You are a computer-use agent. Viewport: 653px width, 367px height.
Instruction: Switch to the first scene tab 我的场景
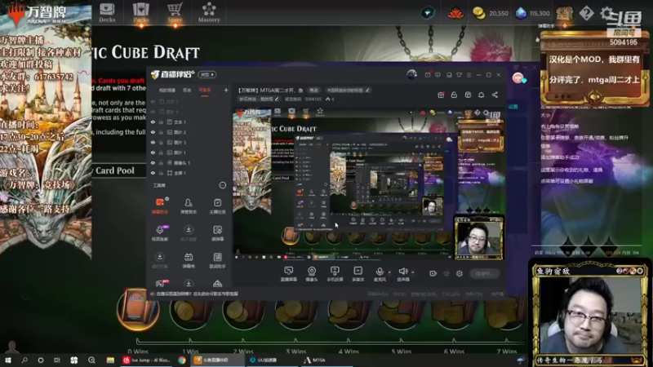point(167,90)
